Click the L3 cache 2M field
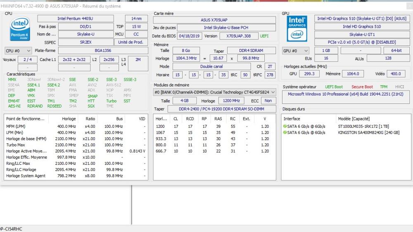The image size is (413, 232). (138, 63)
